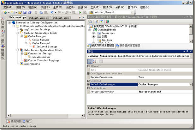Image resolution: width=195 pixels, height=130 pixels.
Task: Click the ProtectionProvider property row
Action: pyautogui.click(x=140, y=92)
